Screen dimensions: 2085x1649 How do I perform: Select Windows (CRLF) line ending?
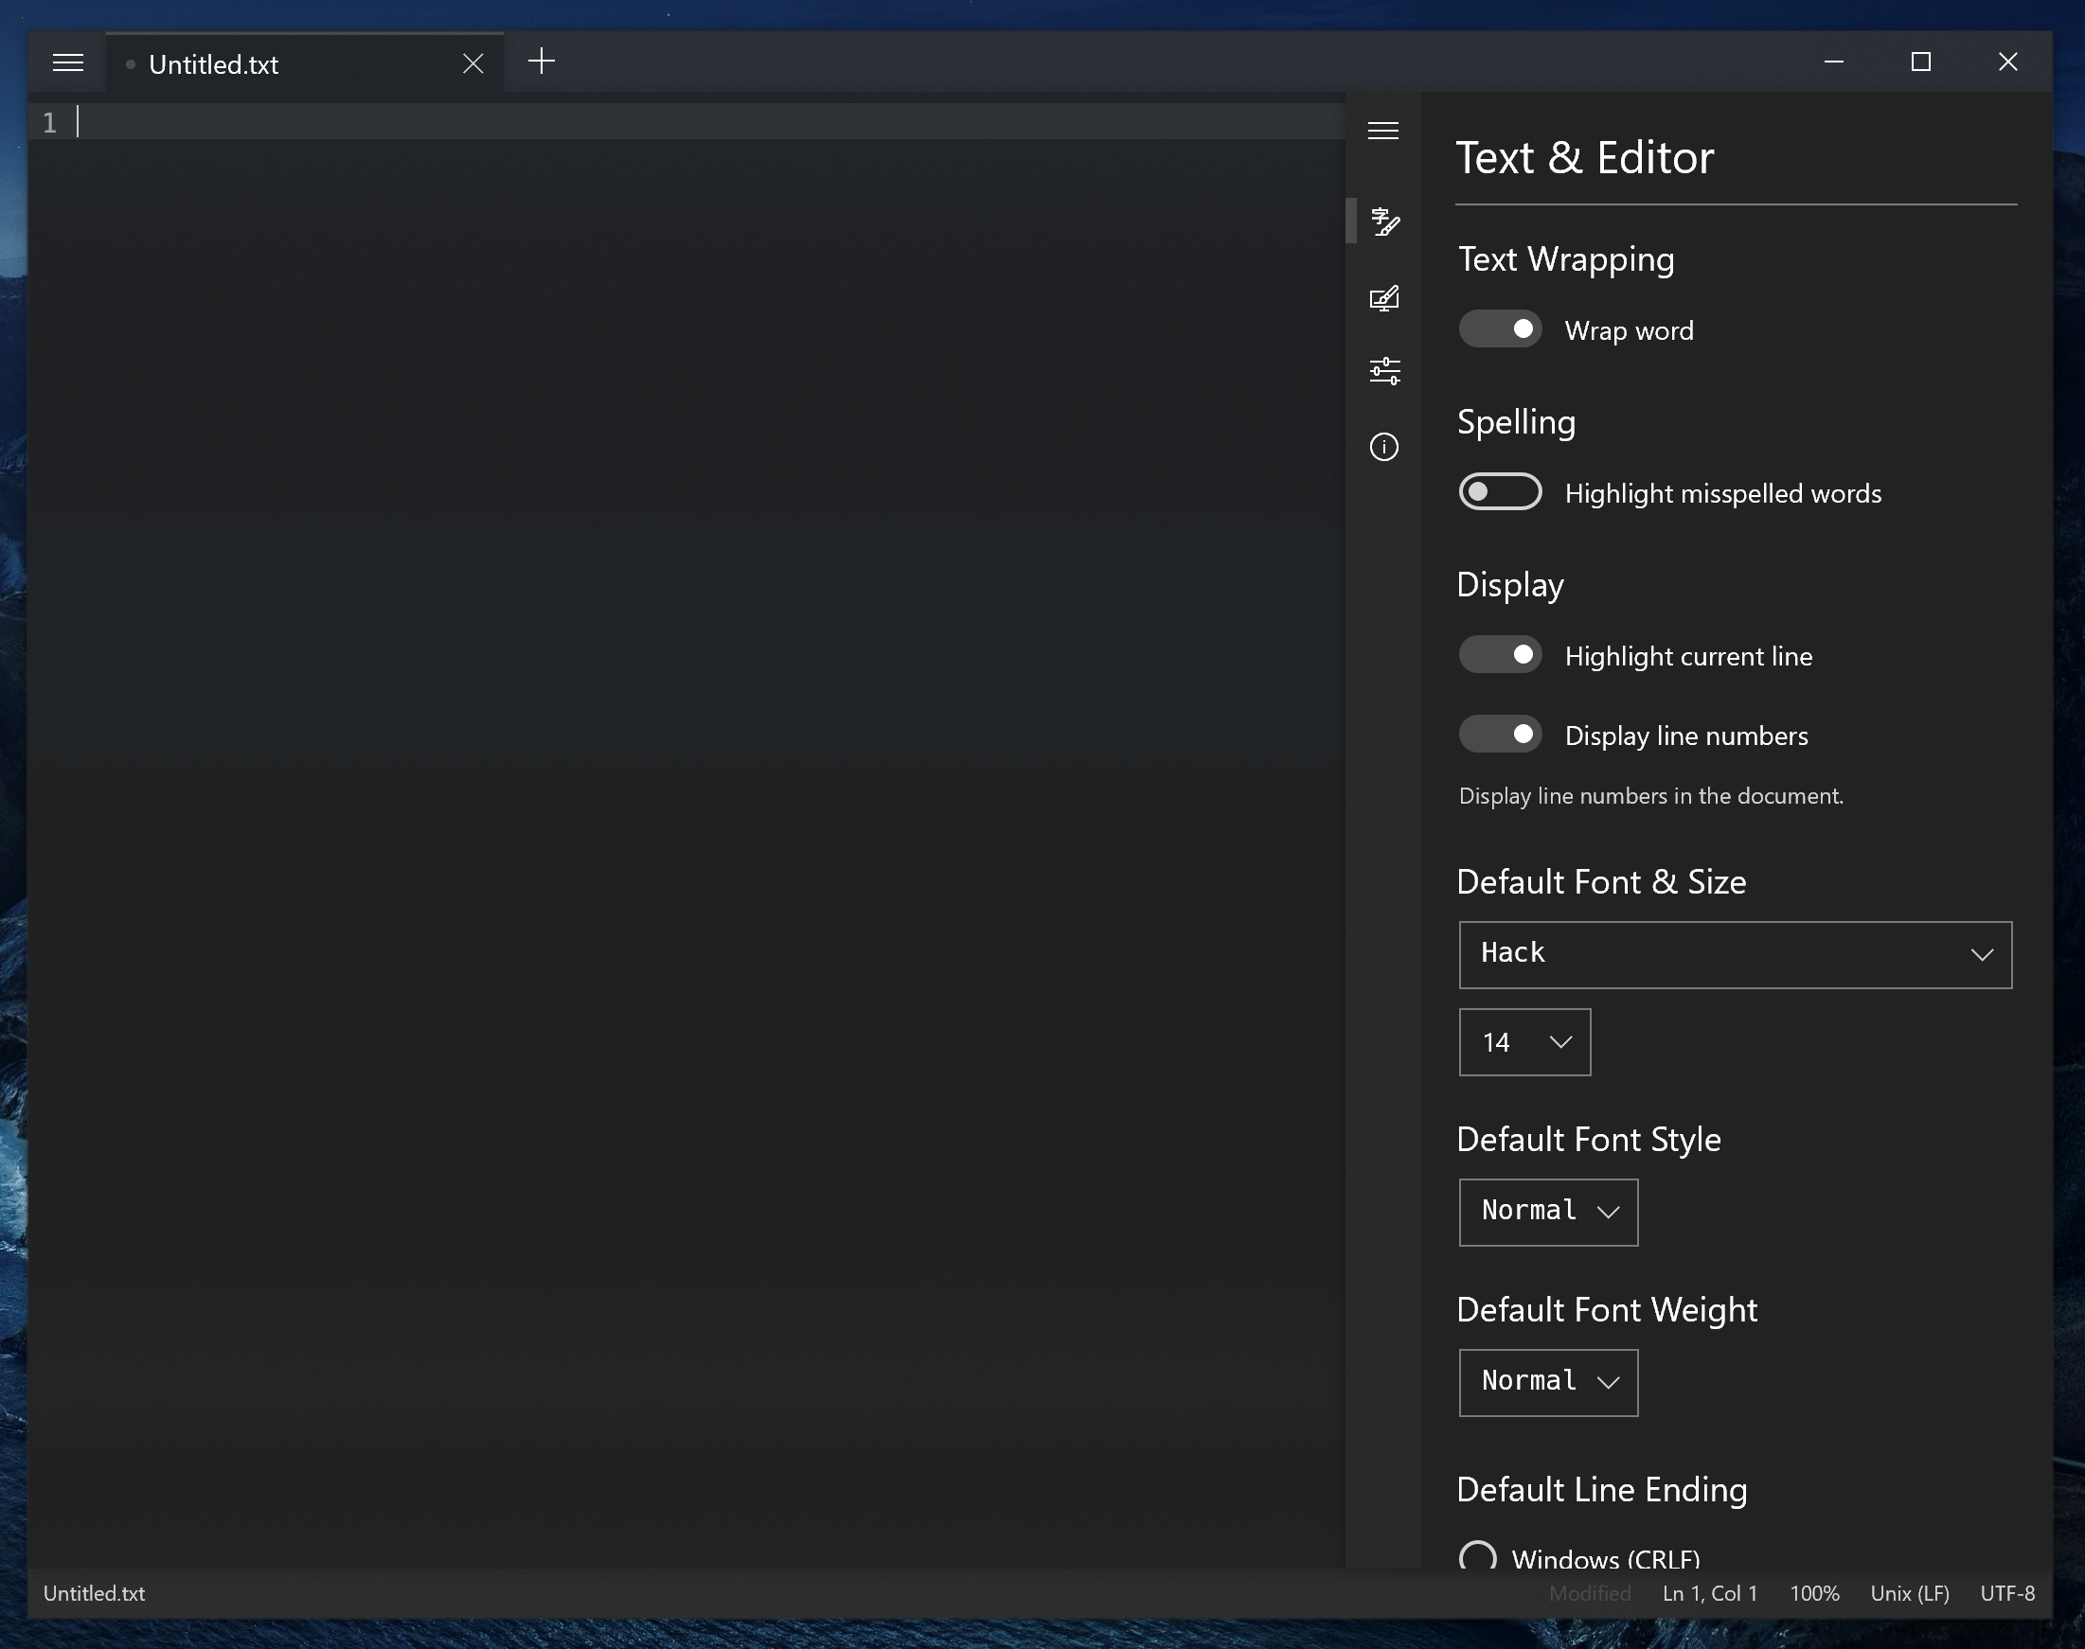pos(1477,1555)
